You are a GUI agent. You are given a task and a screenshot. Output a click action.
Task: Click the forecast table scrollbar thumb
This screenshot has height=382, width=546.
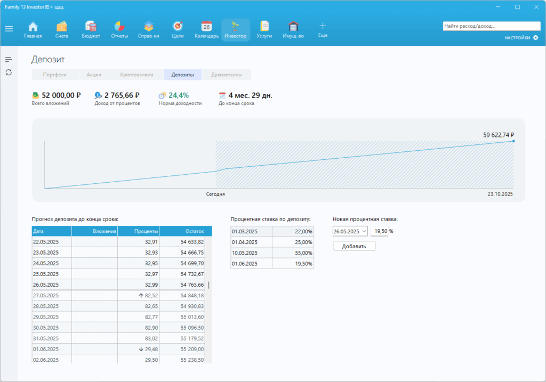tap(208, 285)
